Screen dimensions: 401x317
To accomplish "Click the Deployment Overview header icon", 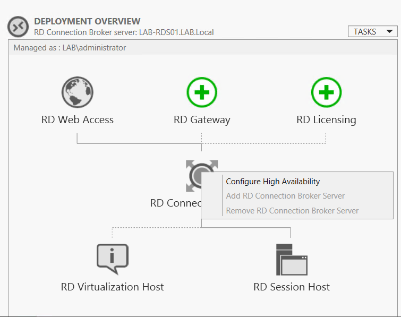I will click(18, 27).
